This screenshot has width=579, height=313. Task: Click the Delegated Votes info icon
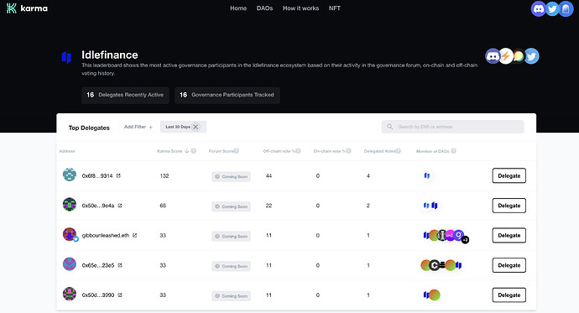(399, 151)
